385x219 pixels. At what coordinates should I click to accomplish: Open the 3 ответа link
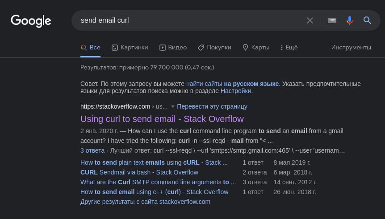click(92, 150)
